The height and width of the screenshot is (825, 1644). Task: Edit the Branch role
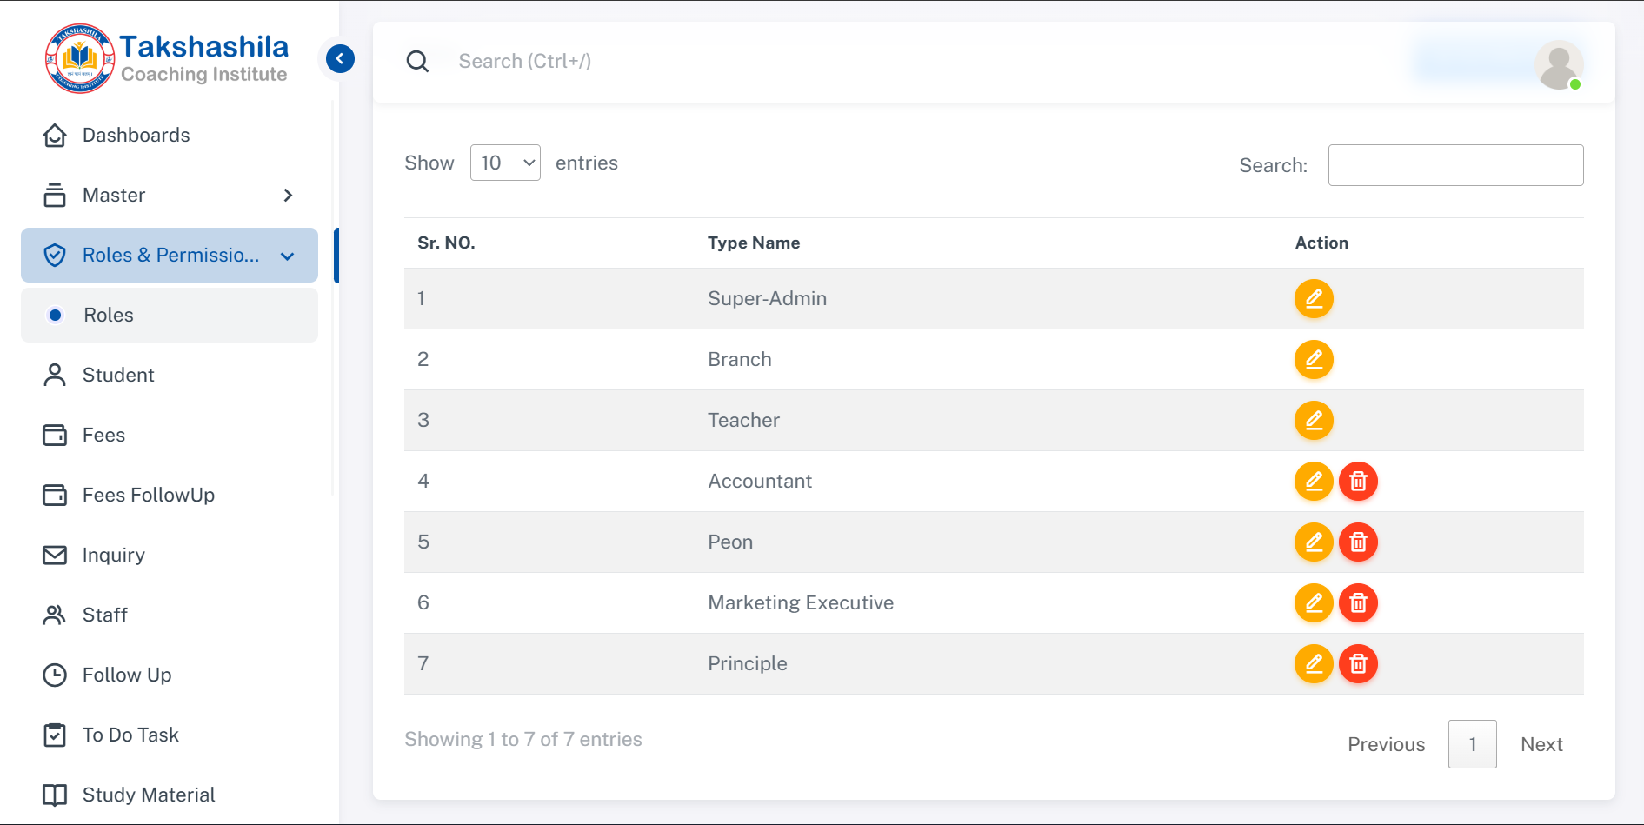1314,360
